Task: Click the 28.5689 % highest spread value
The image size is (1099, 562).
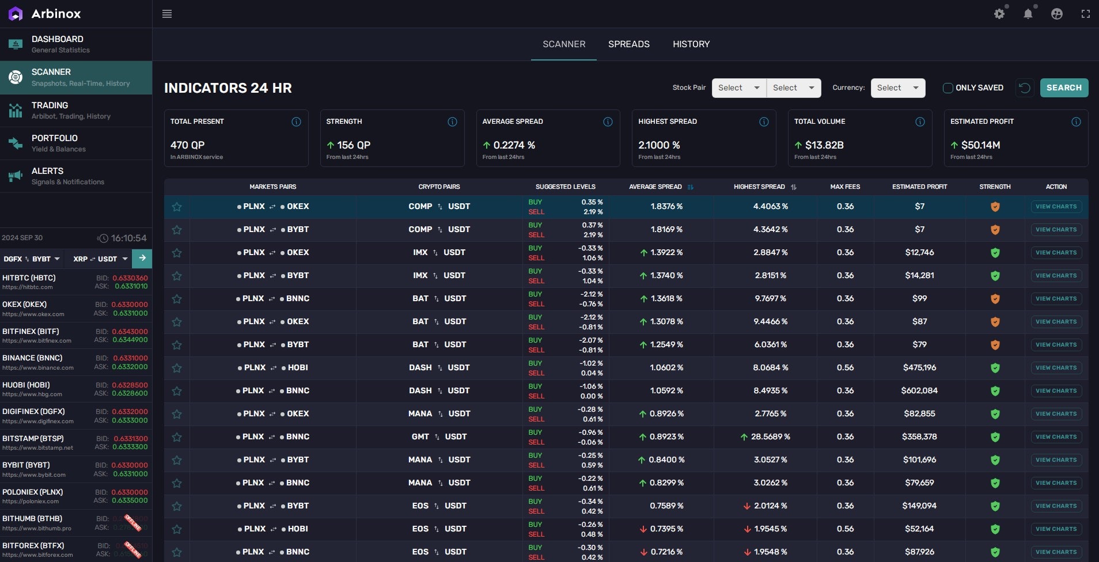Action: coord(771,437)
